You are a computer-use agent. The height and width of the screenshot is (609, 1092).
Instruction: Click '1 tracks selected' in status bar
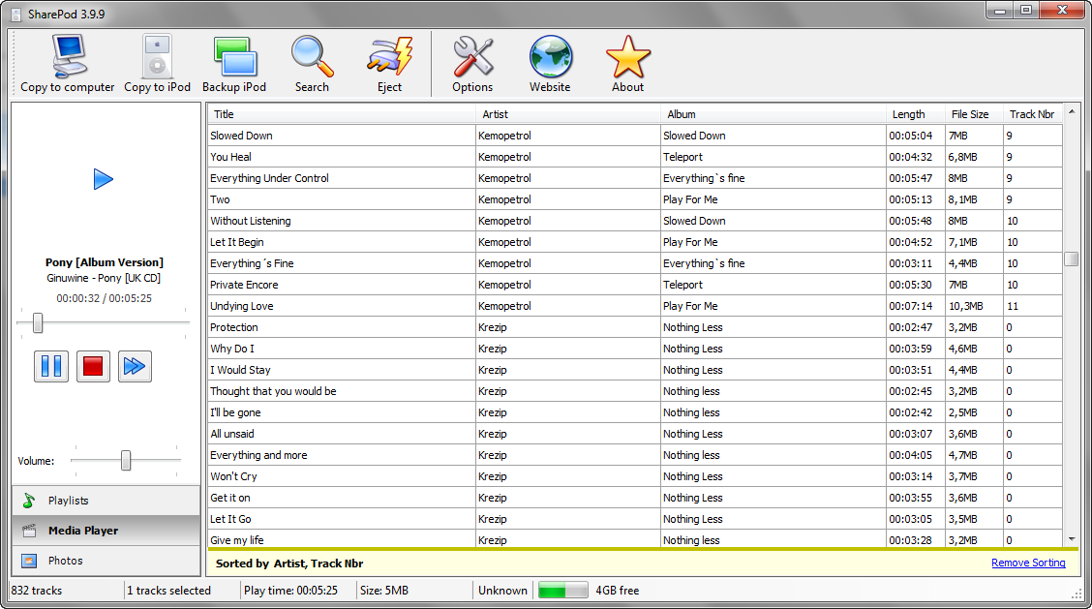168,591
